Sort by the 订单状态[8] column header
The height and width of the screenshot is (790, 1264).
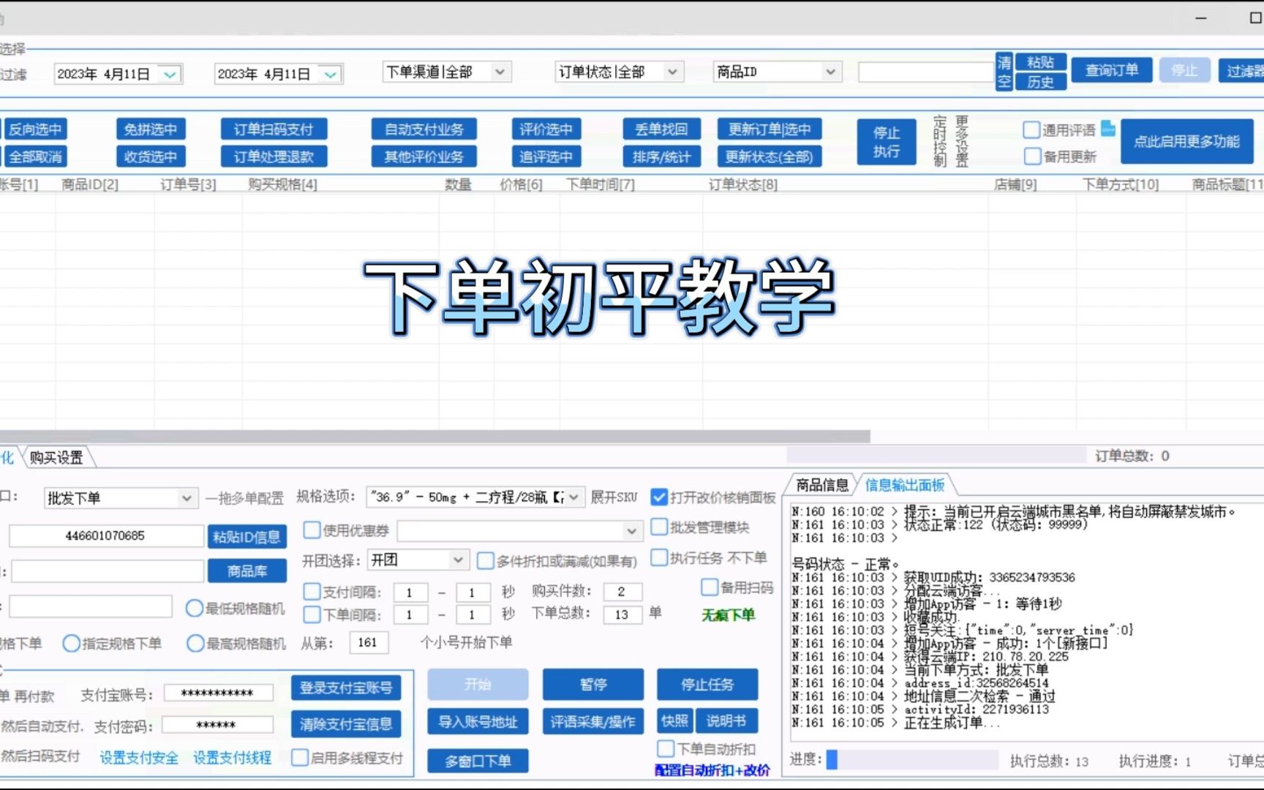point(742,184)
